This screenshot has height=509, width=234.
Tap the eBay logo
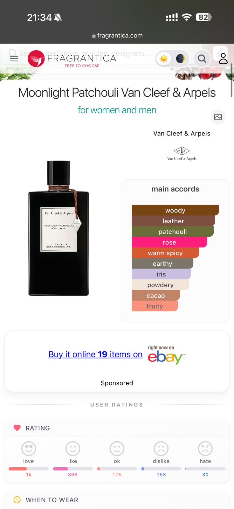[x=166, y=355]
